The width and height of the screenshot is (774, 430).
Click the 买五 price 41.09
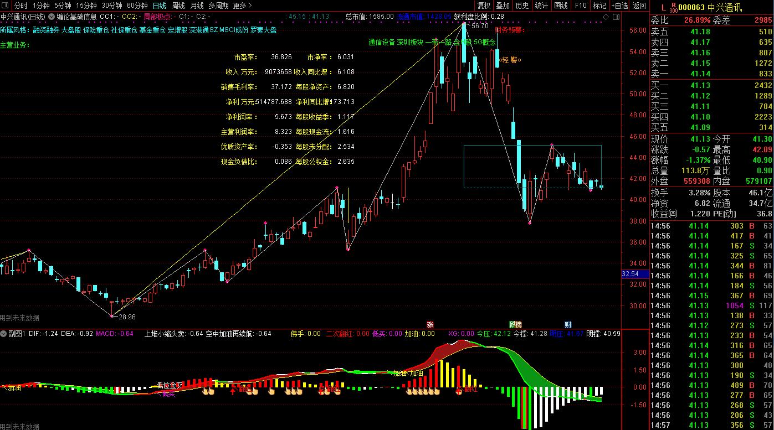pyautogui.click(x=700, y=127)
